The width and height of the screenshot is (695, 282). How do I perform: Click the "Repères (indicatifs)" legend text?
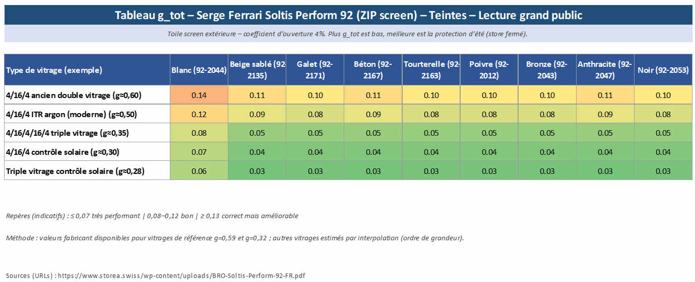tap(152, 216)
